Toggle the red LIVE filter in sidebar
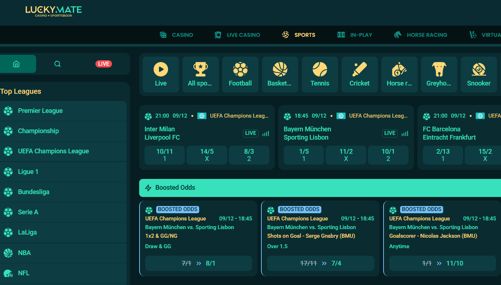The image size is (501, 285). tap(104, 64)
